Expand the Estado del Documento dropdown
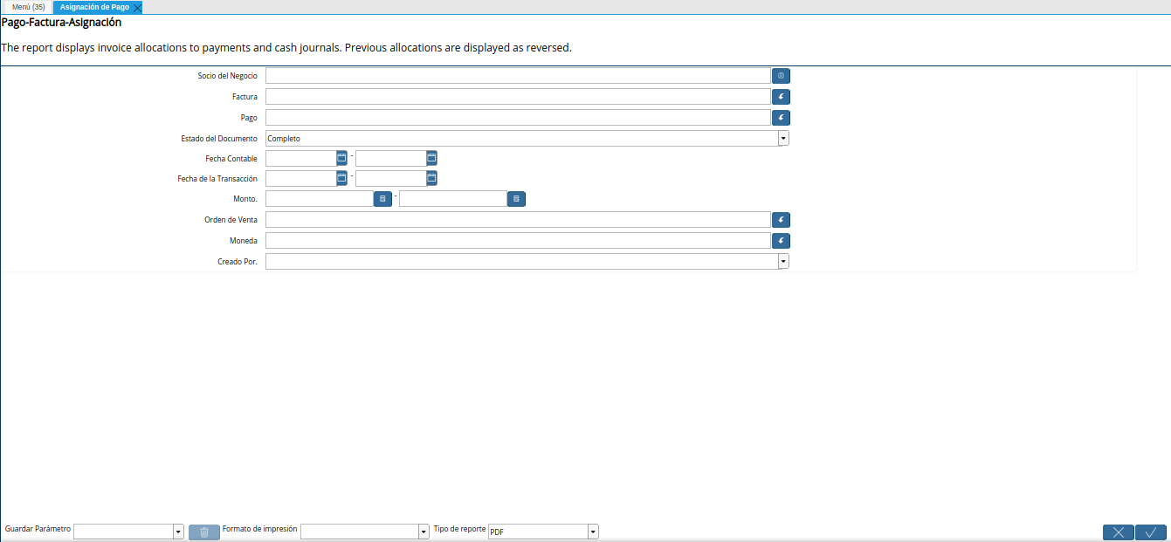This screenshot has width=1171, height=542. [x=783, y=138]
